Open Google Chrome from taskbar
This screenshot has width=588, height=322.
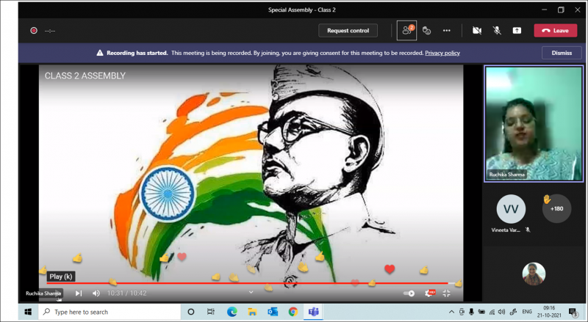(x=293, y=312)
